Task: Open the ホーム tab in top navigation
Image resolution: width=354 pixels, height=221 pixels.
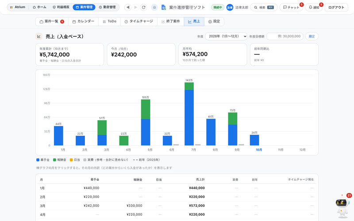Action: [39, 7]
